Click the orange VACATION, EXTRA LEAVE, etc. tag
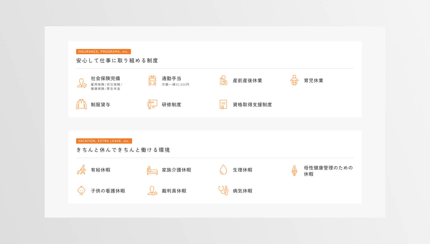Screen dimensions: 430x244 pyautogui.click(x=104, y=141)
